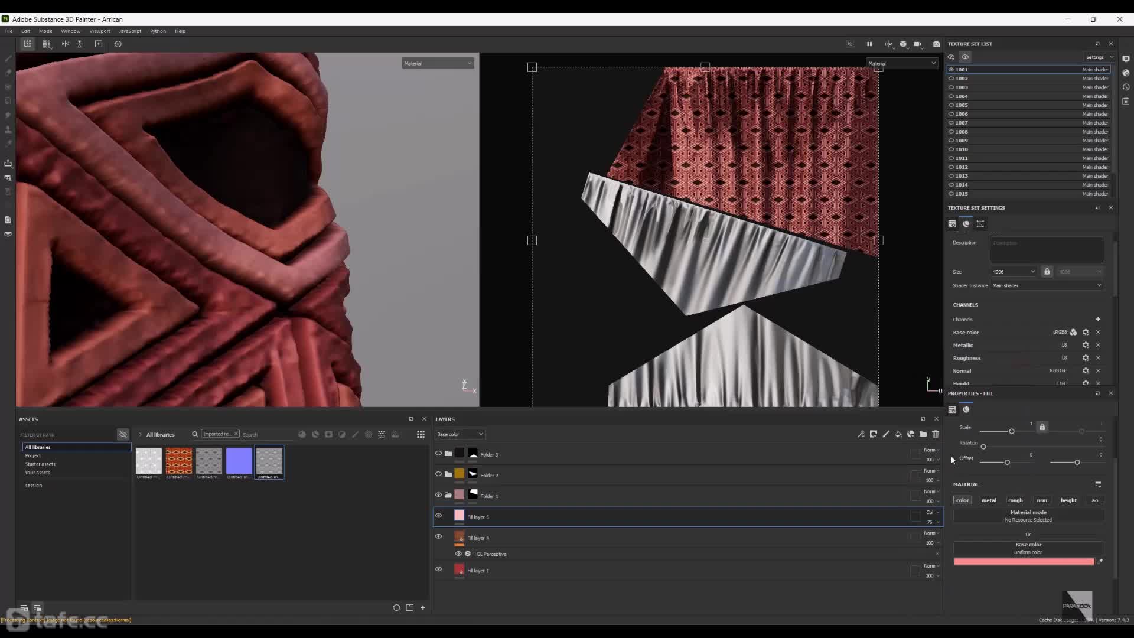1134x638 pixels.
Task: Click the transform tool icon in top toolbar
Action: pyautogui.click(x=27, y=44)
